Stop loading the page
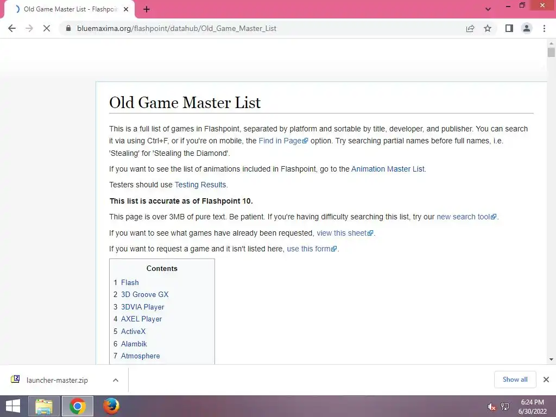The image size is (556, 417). [x=47, y=28]
